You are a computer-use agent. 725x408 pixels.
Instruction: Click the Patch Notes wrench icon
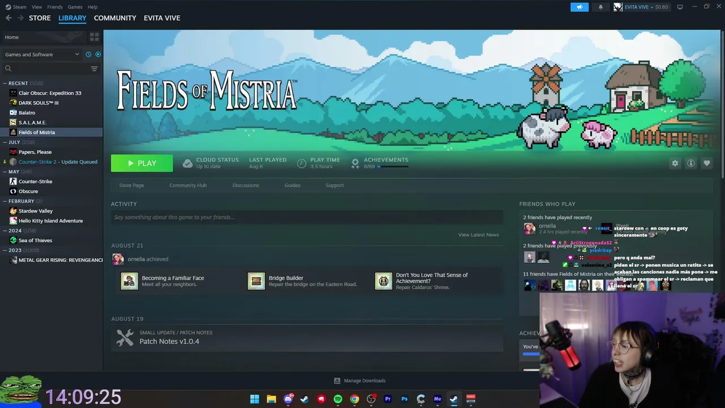[x=125, y=338]
